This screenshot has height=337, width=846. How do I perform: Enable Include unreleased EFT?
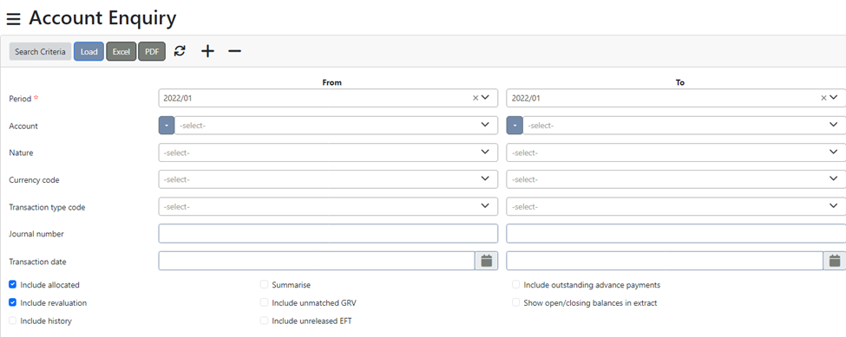[264, 321]
